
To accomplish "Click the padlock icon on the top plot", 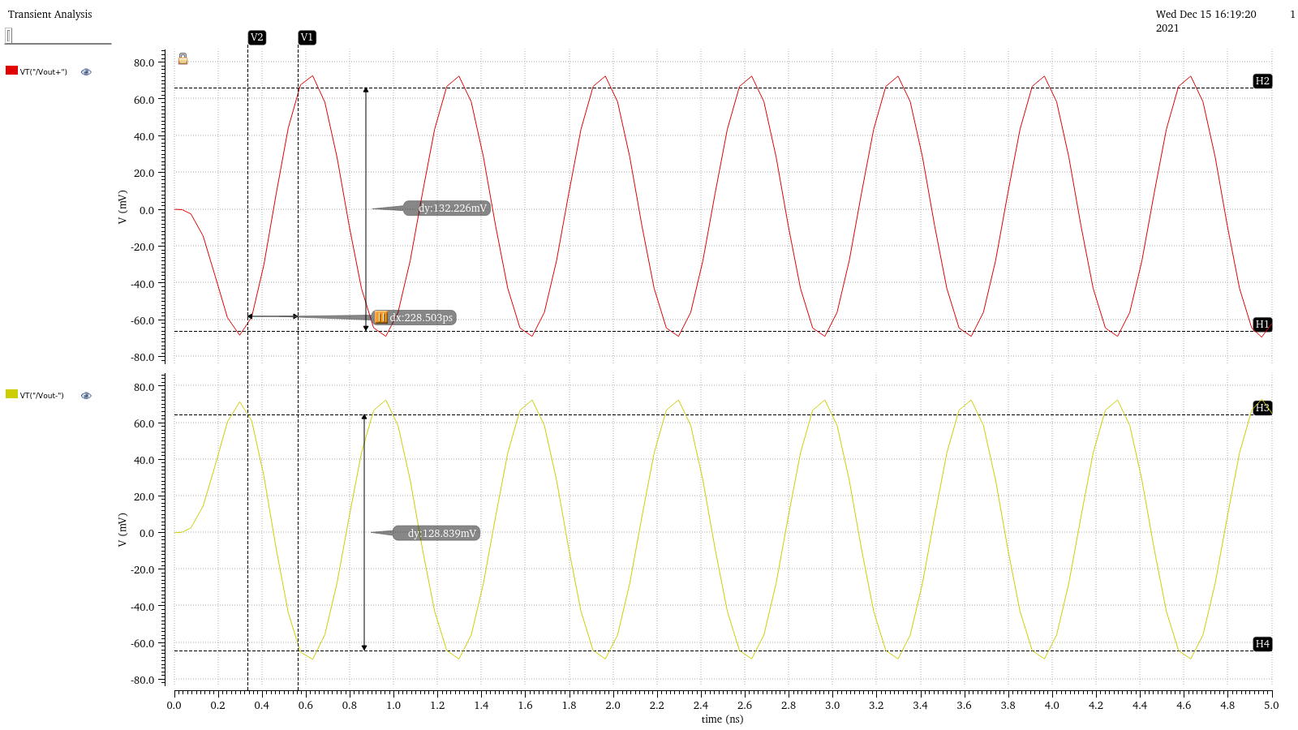I will (183, 58).
